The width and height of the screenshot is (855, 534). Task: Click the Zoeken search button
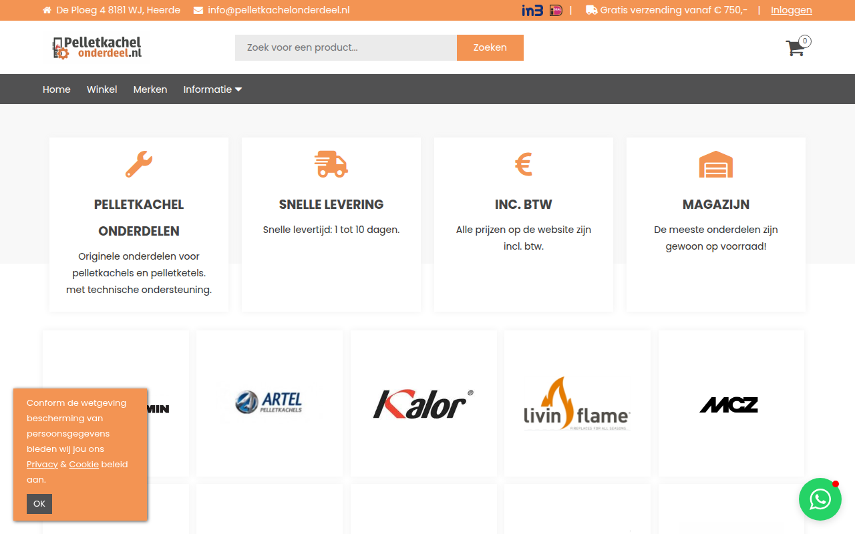[x=490, y=47]
